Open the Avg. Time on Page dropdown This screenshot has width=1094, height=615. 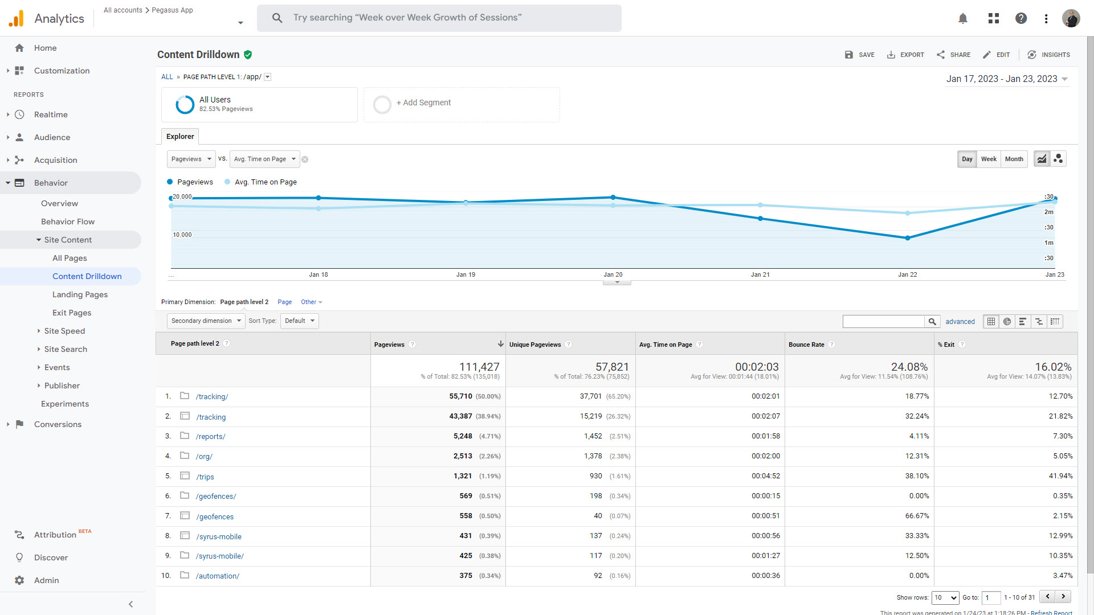(x=264, y=159)
